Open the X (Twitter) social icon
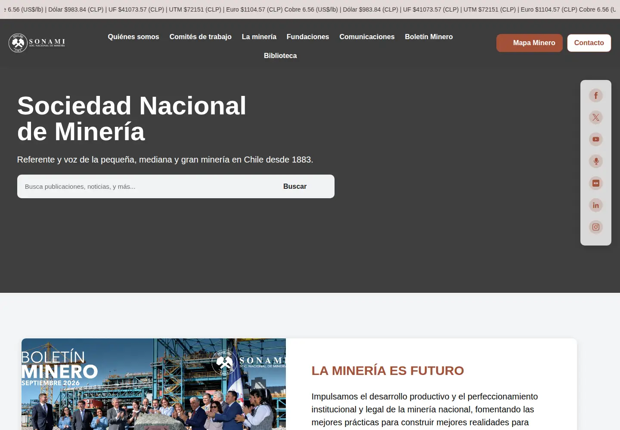Viewport: 620px width, 430px height. (596, 117)
